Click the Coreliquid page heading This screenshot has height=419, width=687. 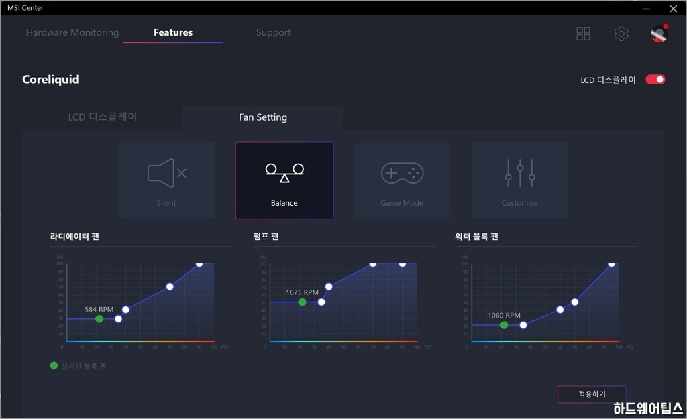51,80
